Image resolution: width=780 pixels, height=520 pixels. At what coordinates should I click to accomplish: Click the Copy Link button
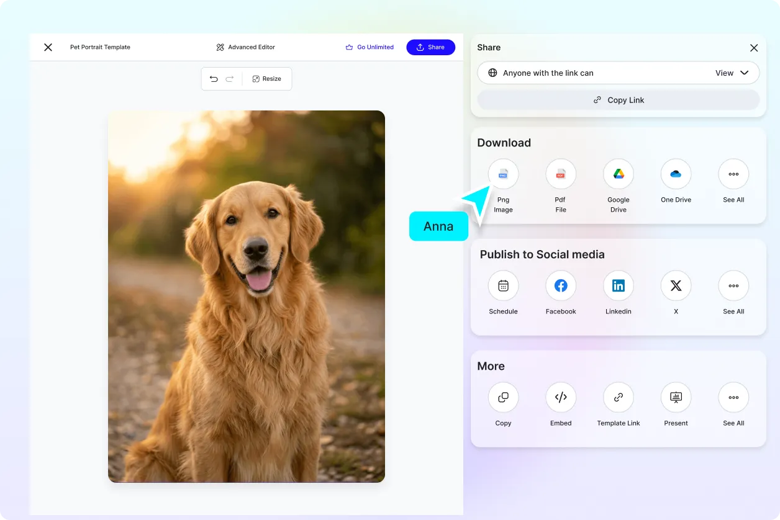tap(619, 100)
